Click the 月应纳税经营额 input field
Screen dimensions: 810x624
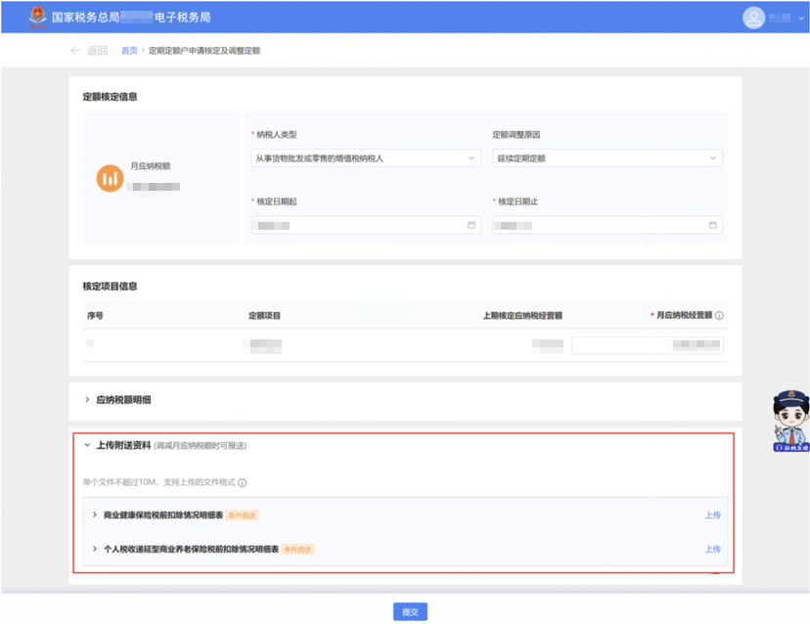coord(648,345)
